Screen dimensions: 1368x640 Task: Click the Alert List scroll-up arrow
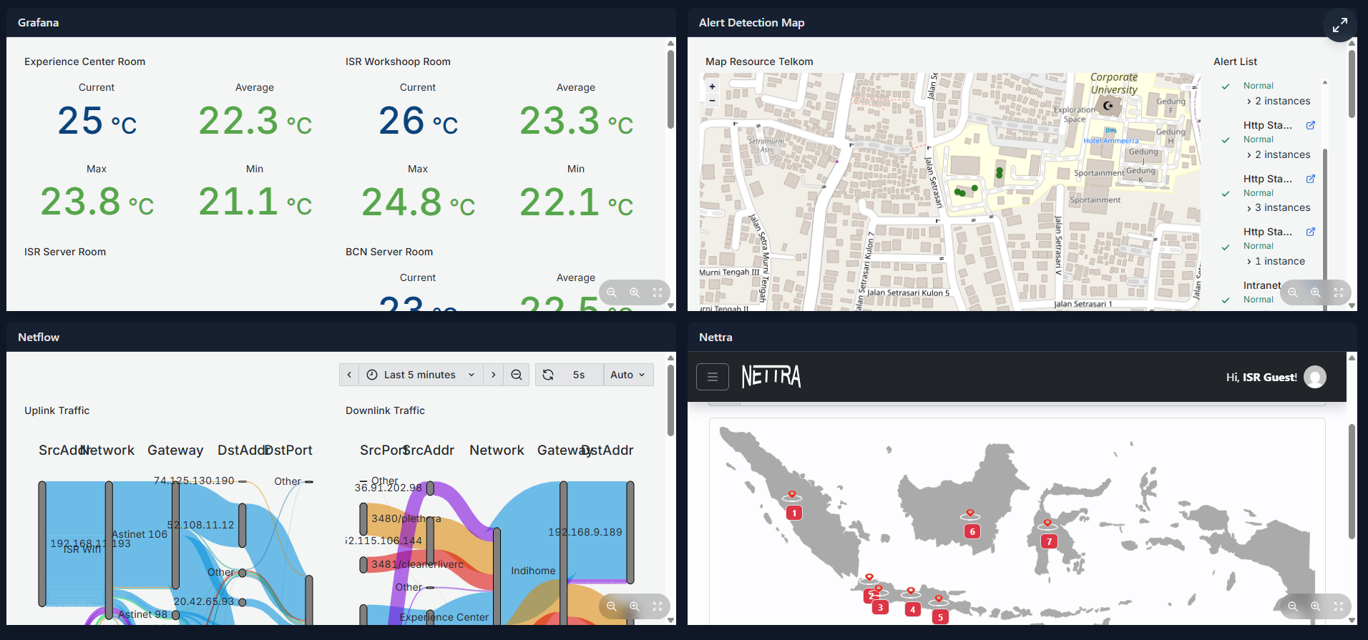tap(1325, 82)
